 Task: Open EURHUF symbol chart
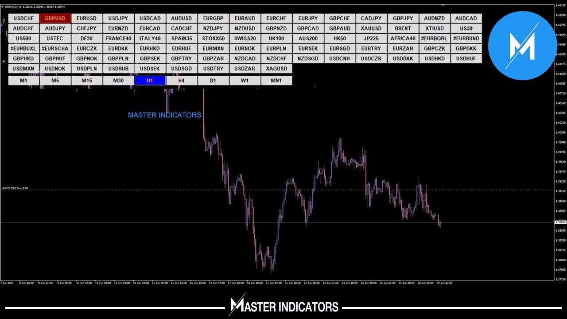click(182, 49)
